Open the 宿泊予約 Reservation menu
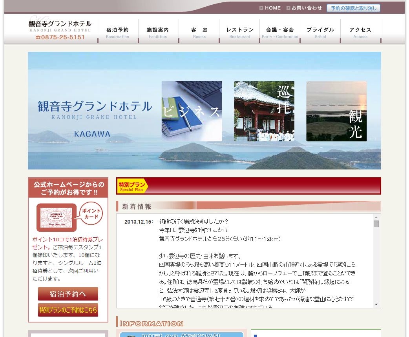This screenshot has width=409, height=337. pos(118,33)
